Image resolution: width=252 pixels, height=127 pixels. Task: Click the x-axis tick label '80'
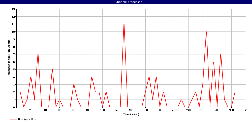click(74, 110)
